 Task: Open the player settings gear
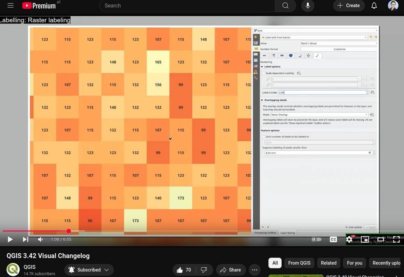(349, 239)
